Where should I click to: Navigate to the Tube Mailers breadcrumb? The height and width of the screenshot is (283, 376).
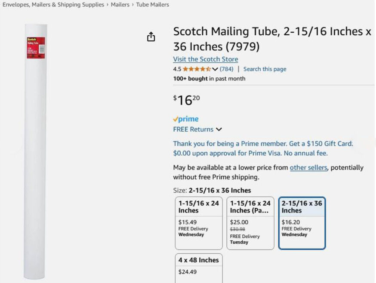pyautogui.click(x=152, y=5)
